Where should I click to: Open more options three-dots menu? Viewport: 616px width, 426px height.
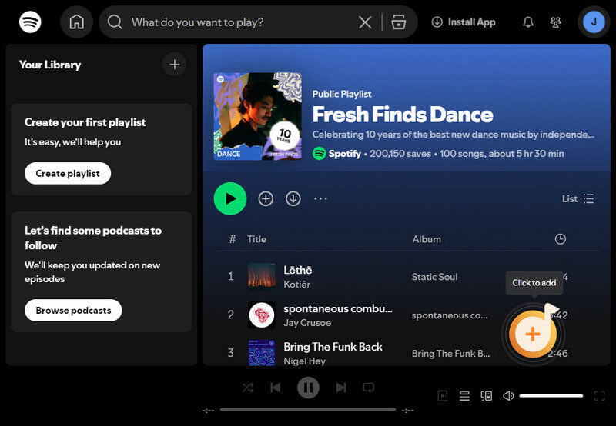(320, 198)
